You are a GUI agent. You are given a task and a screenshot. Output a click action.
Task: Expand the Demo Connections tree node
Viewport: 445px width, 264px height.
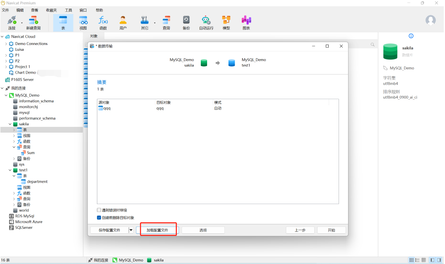6,44
